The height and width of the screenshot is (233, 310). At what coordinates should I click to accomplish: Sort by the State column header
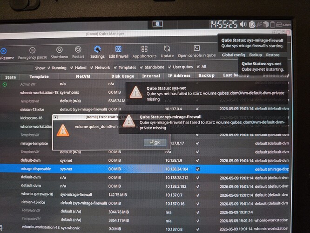(x=11, y=77)
